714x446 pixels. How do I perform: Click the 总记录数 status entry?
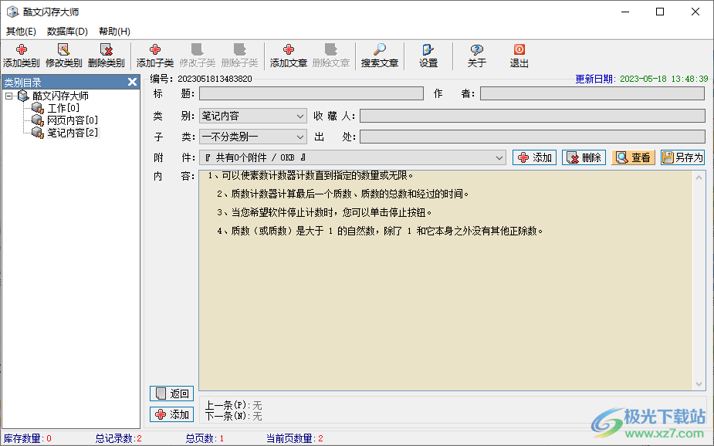point(118,439)
